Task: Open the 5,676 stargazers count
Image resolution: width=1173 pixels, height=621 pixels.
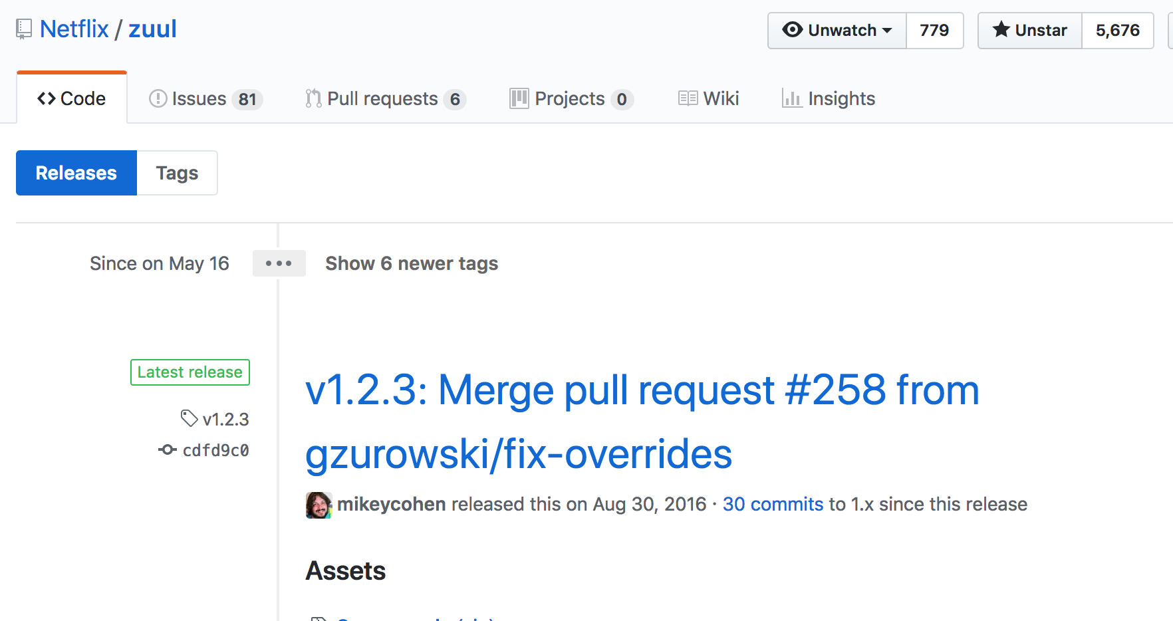Action: pyautogui.click(x=1118, y=31)
